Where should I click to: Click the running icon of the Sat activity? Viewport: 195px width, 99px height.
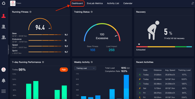[140, 88]
